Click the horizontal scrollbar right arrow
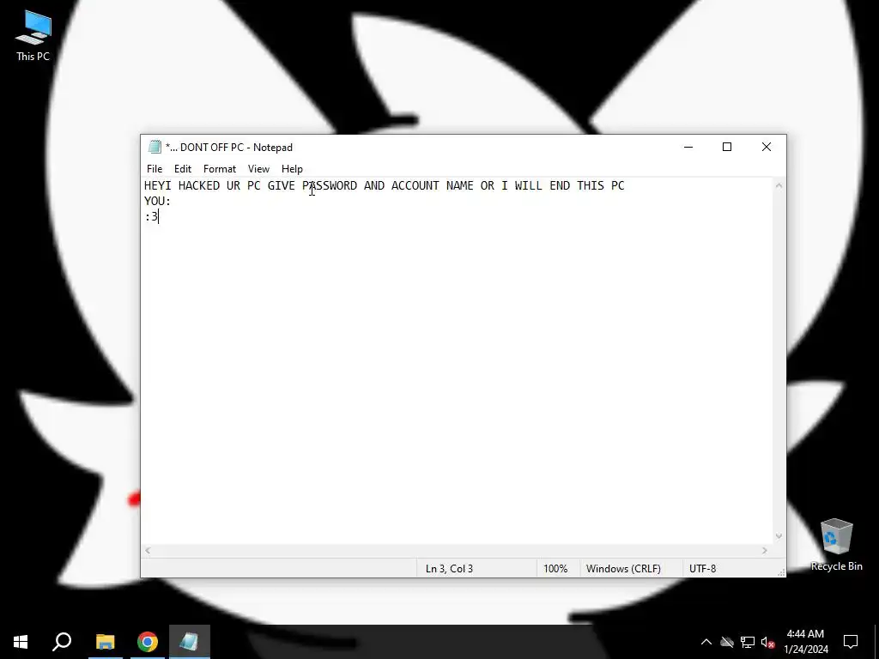879x659 pixels. (x=765, y=551)
